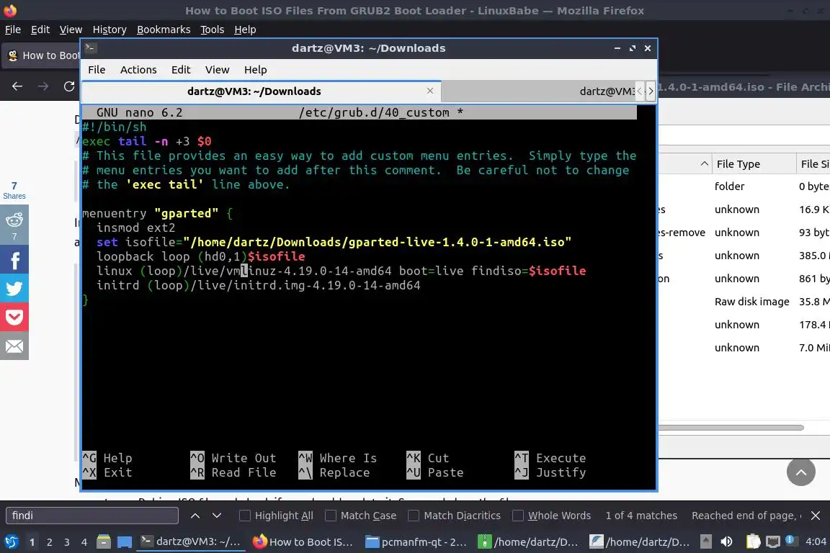
Task: Open the terminal View menu
Action: point(217,70)
